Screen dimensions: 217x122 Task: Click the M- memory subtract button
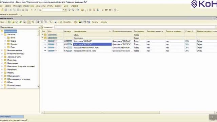click(110, 10)
